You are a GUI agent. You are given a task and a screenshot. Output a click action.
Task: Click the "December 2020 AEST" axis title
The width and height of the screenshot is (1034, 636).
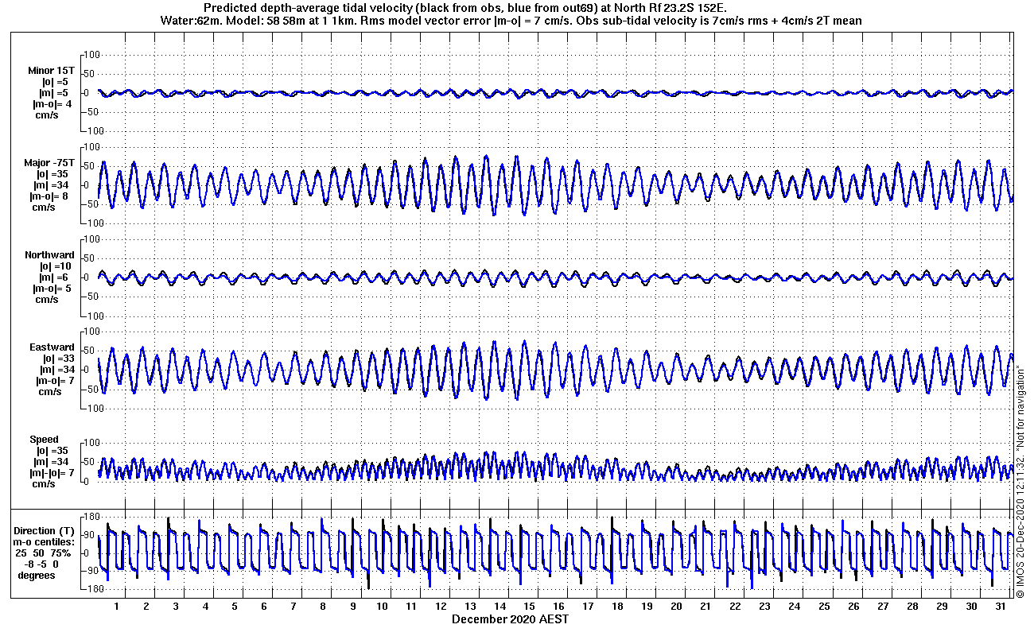pyautogui.click(x=510, y=619)
